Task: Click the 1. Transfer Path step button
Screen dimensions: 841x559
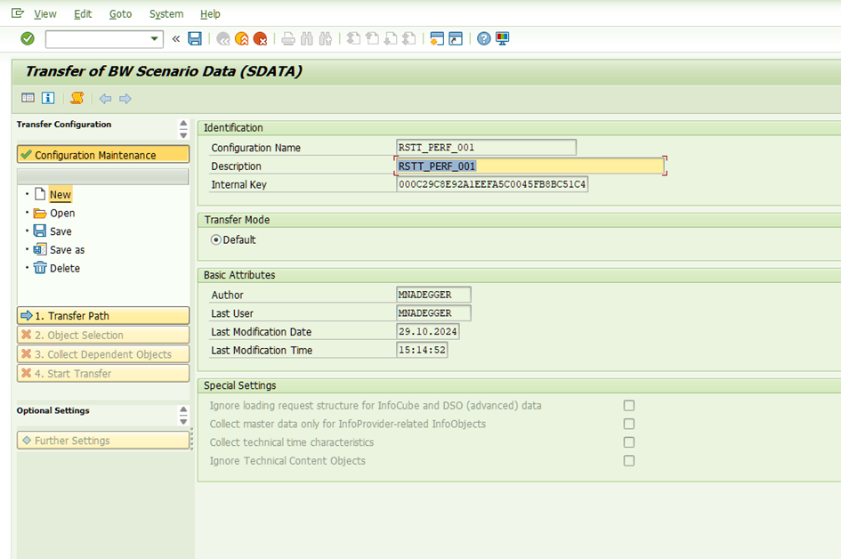Action: [102, 316]
